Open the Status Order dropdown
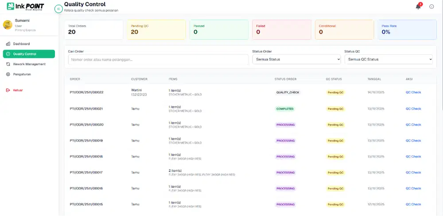Viewport: 443px width, 216px height. point(296,59)
